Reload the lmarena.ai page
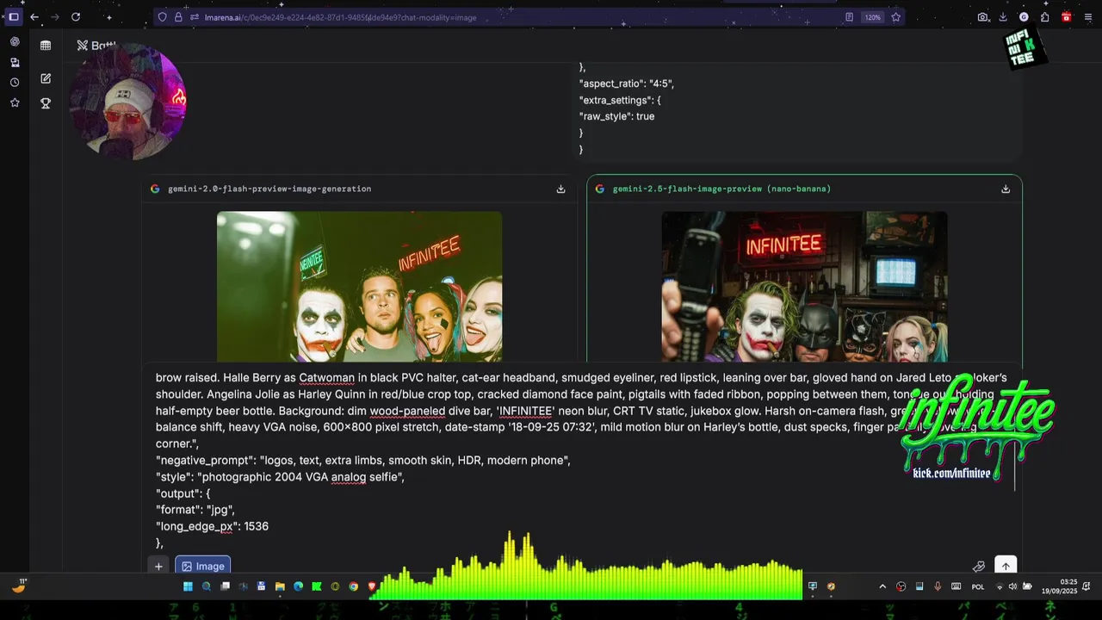 (x=76, y=17)
